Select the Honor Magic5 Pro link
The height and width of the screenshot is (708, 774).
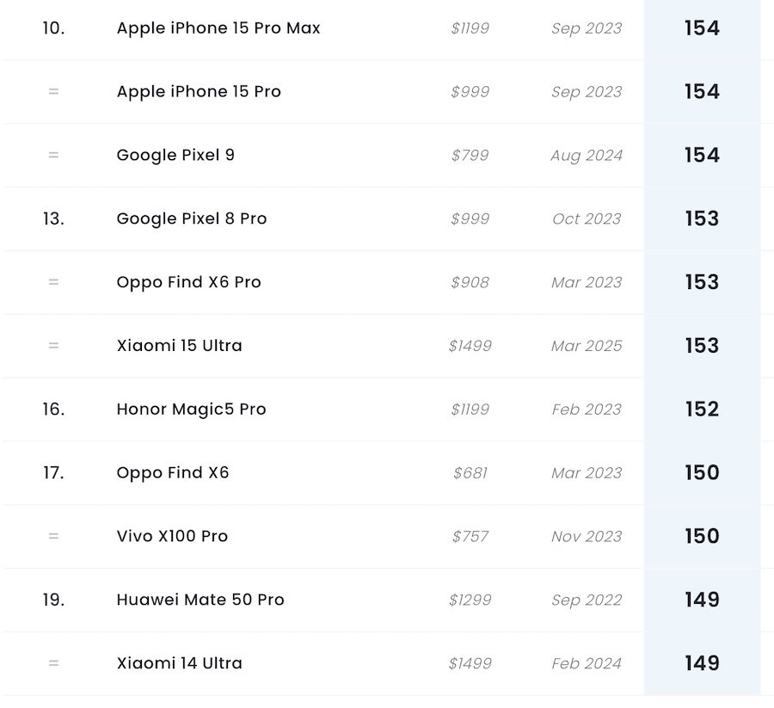click(x=191, y=409)
